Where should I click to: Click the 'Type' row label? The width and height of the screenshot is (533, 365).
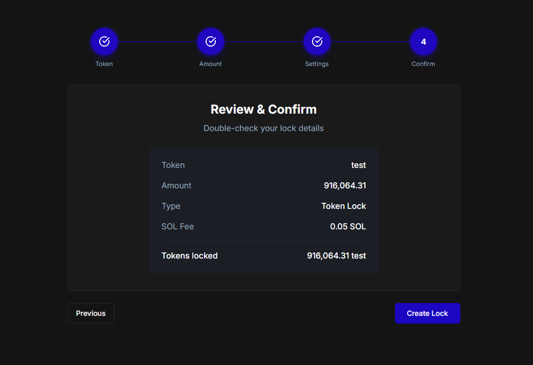point(171,206)
